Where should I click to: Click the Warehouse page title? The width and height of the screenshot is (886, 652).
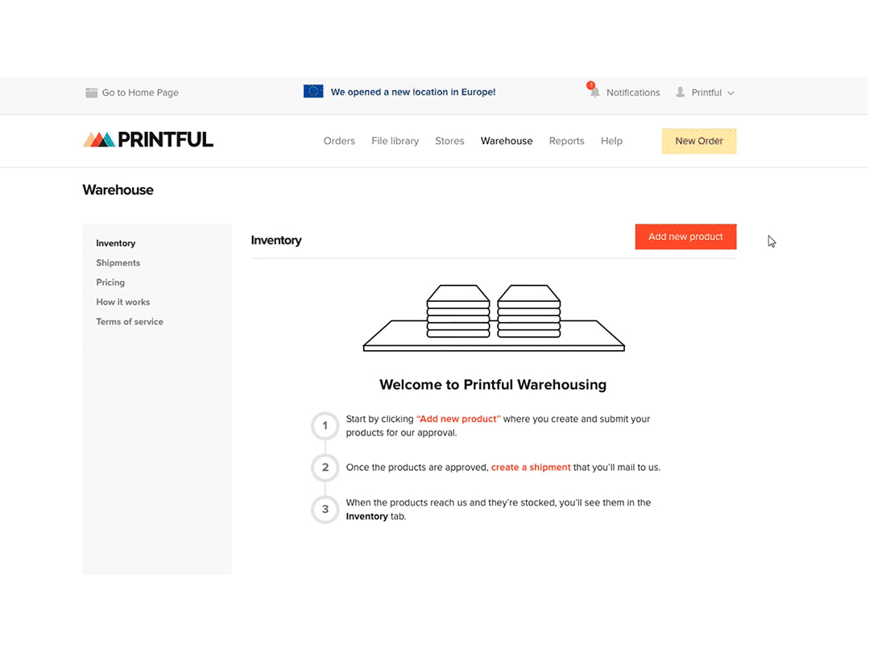(118, 190)
